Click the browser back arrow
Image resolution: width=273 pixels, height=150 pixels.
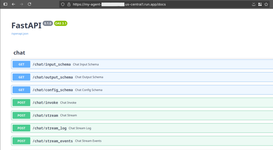tap(13, 4)
